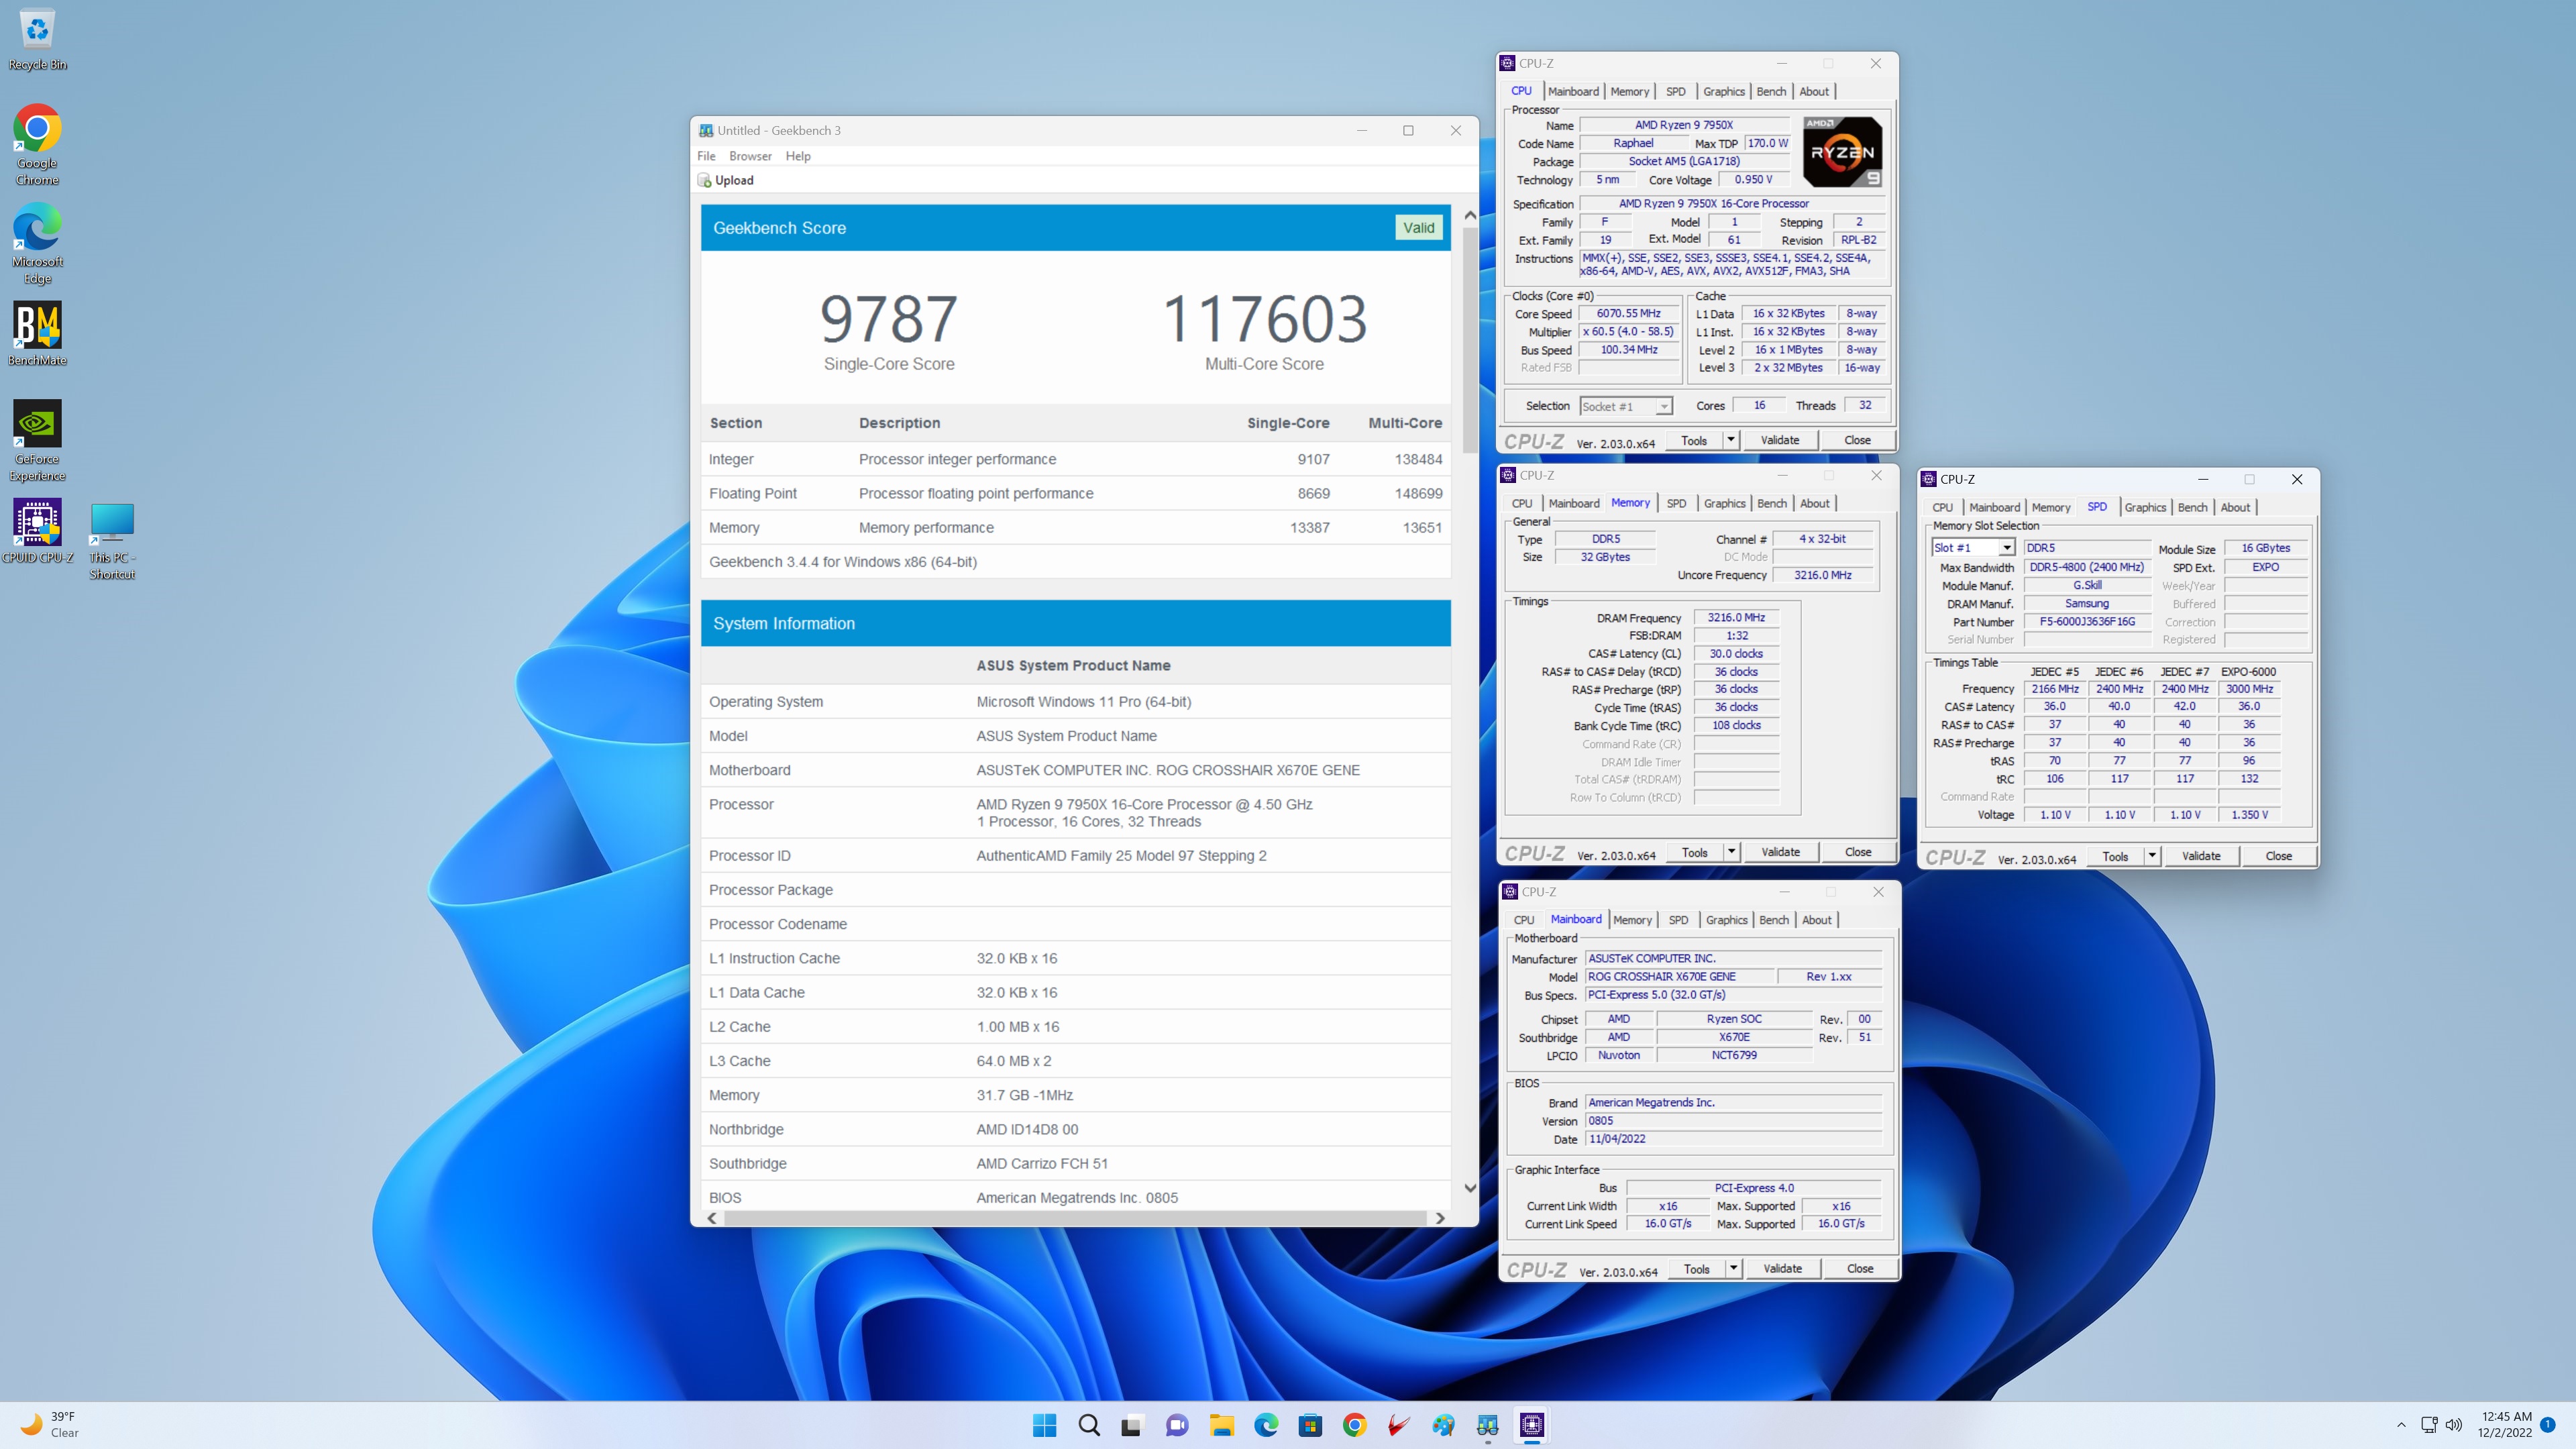Click the Part Number field F5-6000J3636F16G

point(2087,622)
